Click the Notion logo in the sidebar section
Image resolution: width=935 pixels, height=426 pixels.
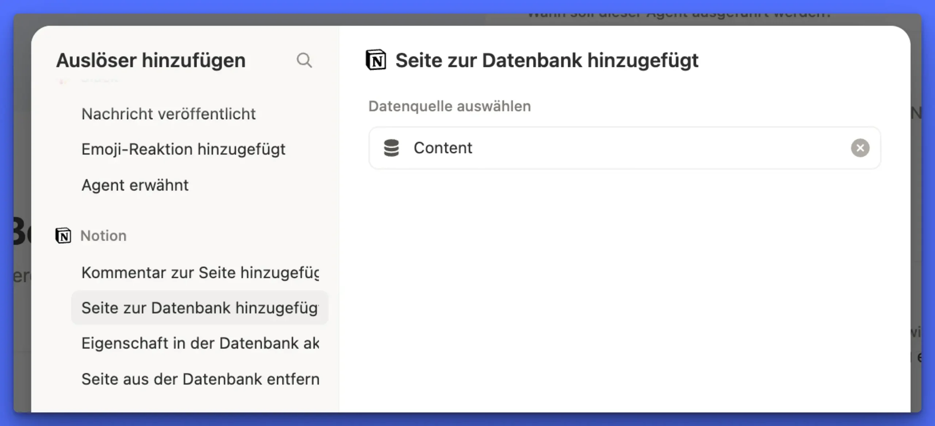tap(63, 235)
